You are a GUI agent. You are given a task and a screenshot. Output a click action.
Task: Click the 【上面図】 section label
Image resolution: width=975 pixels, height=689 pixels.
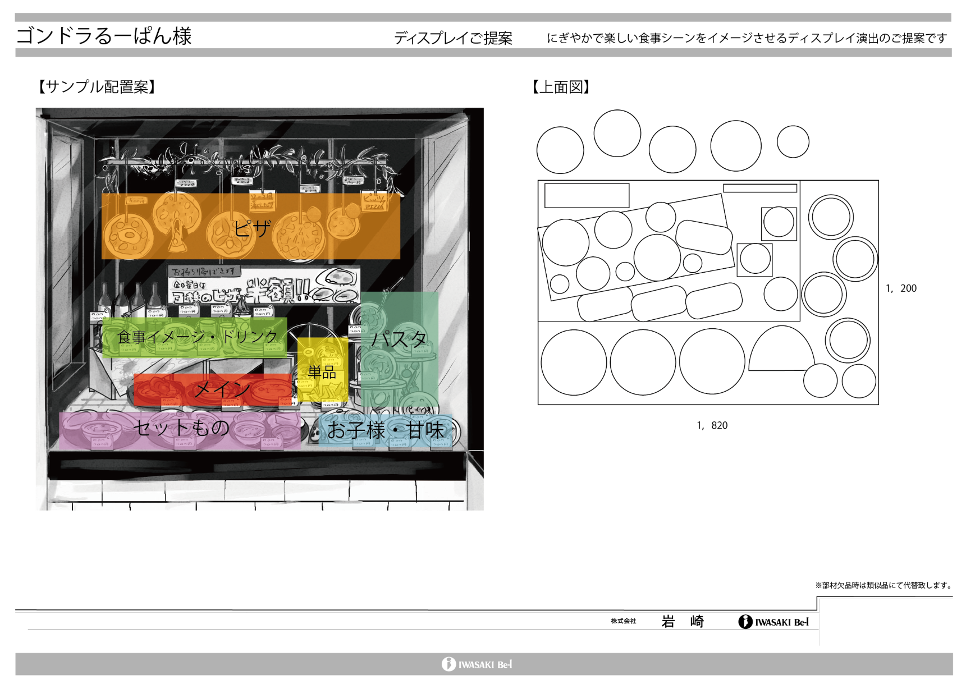[561, 87]
